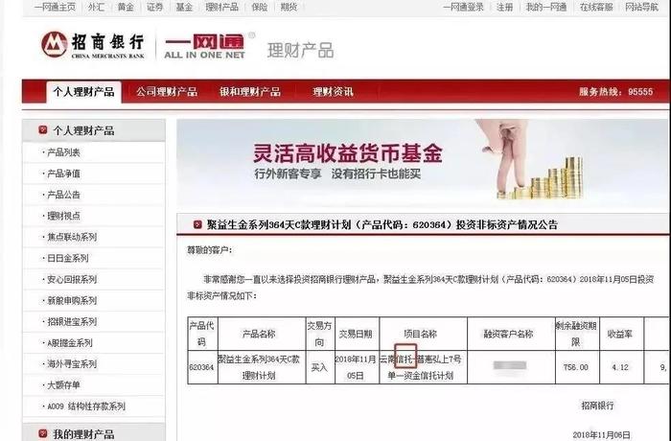
Task: Select 日日金系列 in the sidebar
Action: point(68,258)
